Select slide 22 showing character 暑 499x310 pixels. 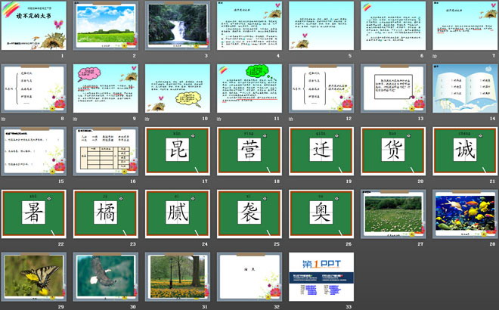click(34, 214)
